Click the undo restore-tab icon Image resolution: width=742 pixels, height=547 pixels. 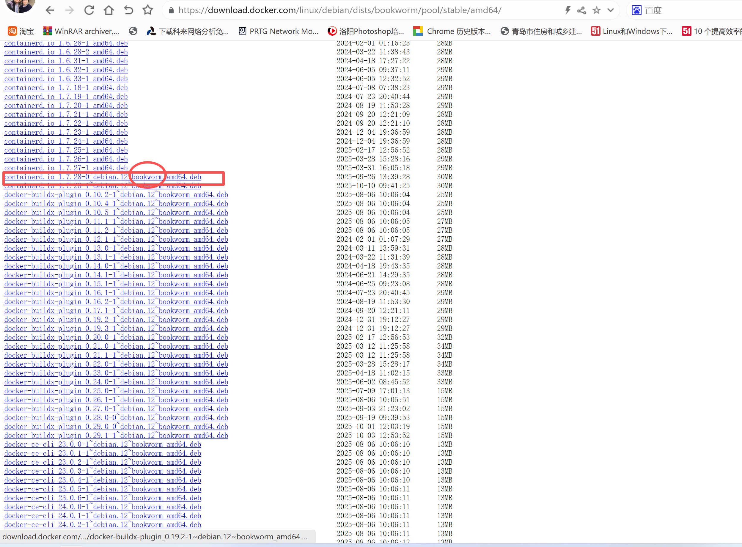pyautogui.click(x=128, y=10)
